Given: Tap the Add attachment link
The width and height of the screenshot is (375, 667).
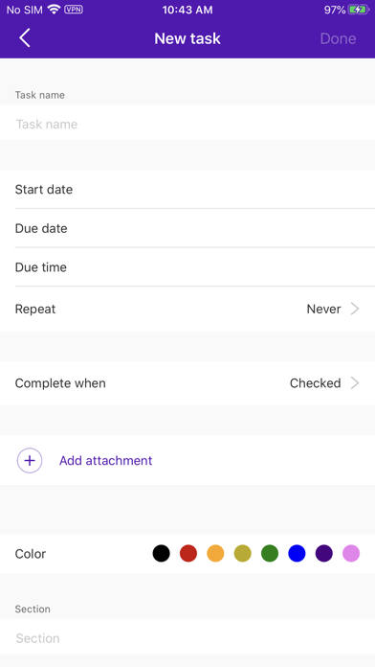Looking at the screenshot, I should [106, 460].
